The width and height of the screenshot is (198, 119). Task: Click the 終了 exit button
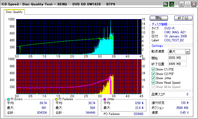point(183,18)
